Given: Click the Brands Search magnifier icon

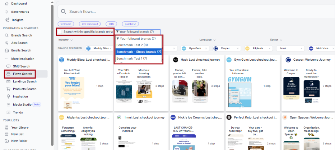Looking at the screenshot, I should [7, 35].
